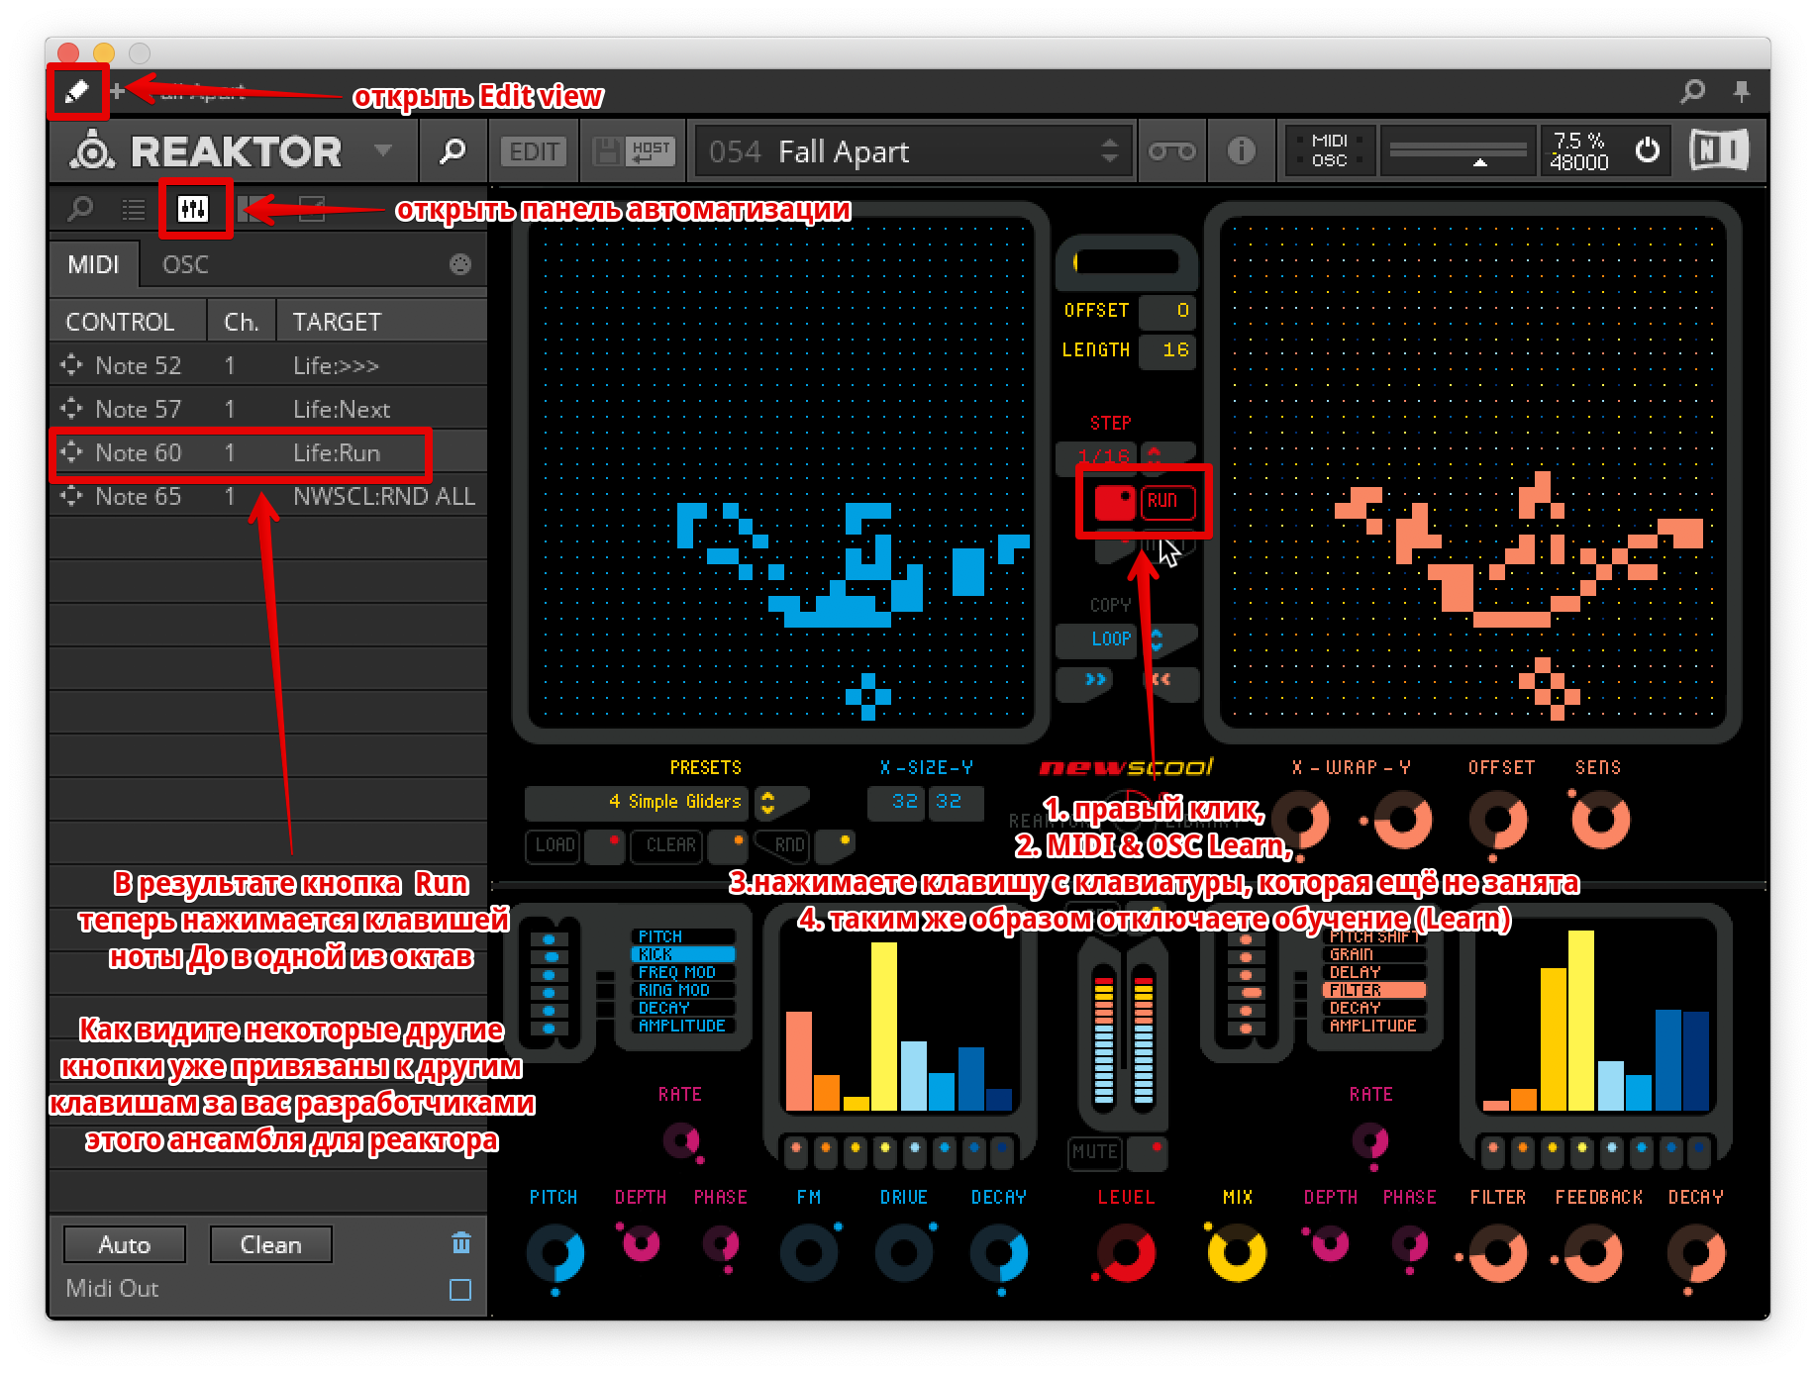Enable the Midi Out checkbox

tap(460, 1289)
